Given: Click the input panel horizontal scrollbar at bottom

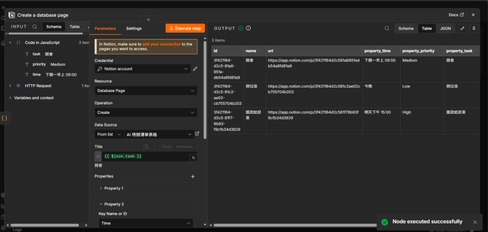Looking at the screenshot, I should 44,225.
